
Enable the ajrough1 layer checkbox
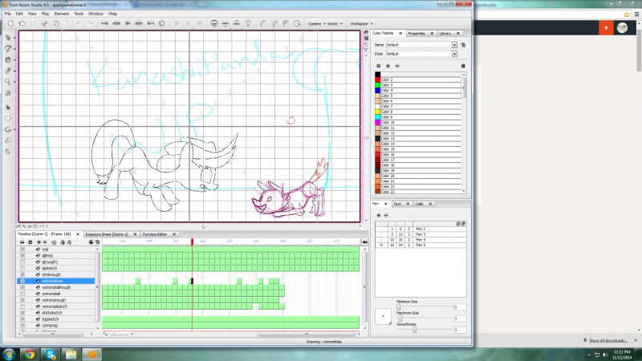coord(22,262)
